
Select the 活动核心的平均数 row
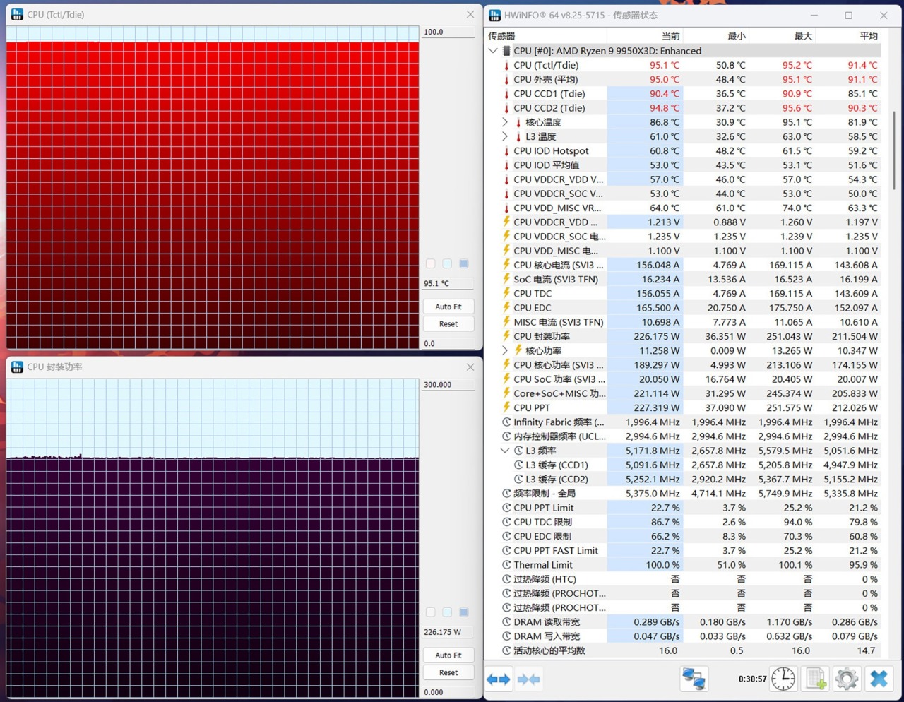pyautogui.click(x=684, y=650)
